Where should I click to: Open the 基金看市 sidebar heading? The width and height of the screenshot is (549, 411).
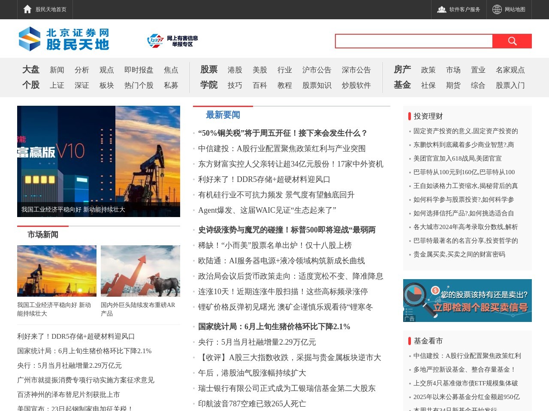click(x=428, y=341)
